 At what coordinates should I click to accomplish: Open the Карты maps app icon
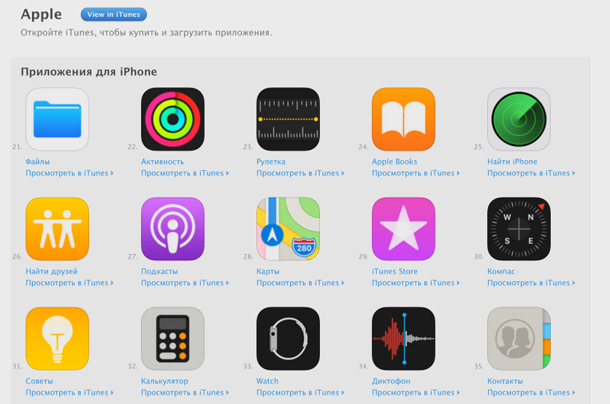tap(289, 229)
